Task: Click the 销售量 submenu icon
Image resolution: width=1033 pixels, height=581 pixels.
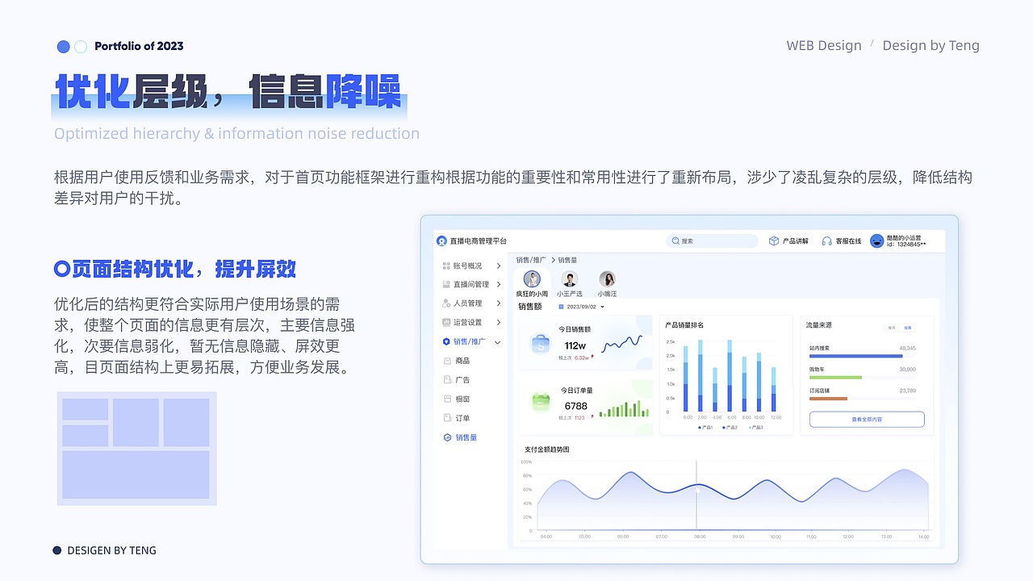Action: pyautogui.click(x=448, y=437)
